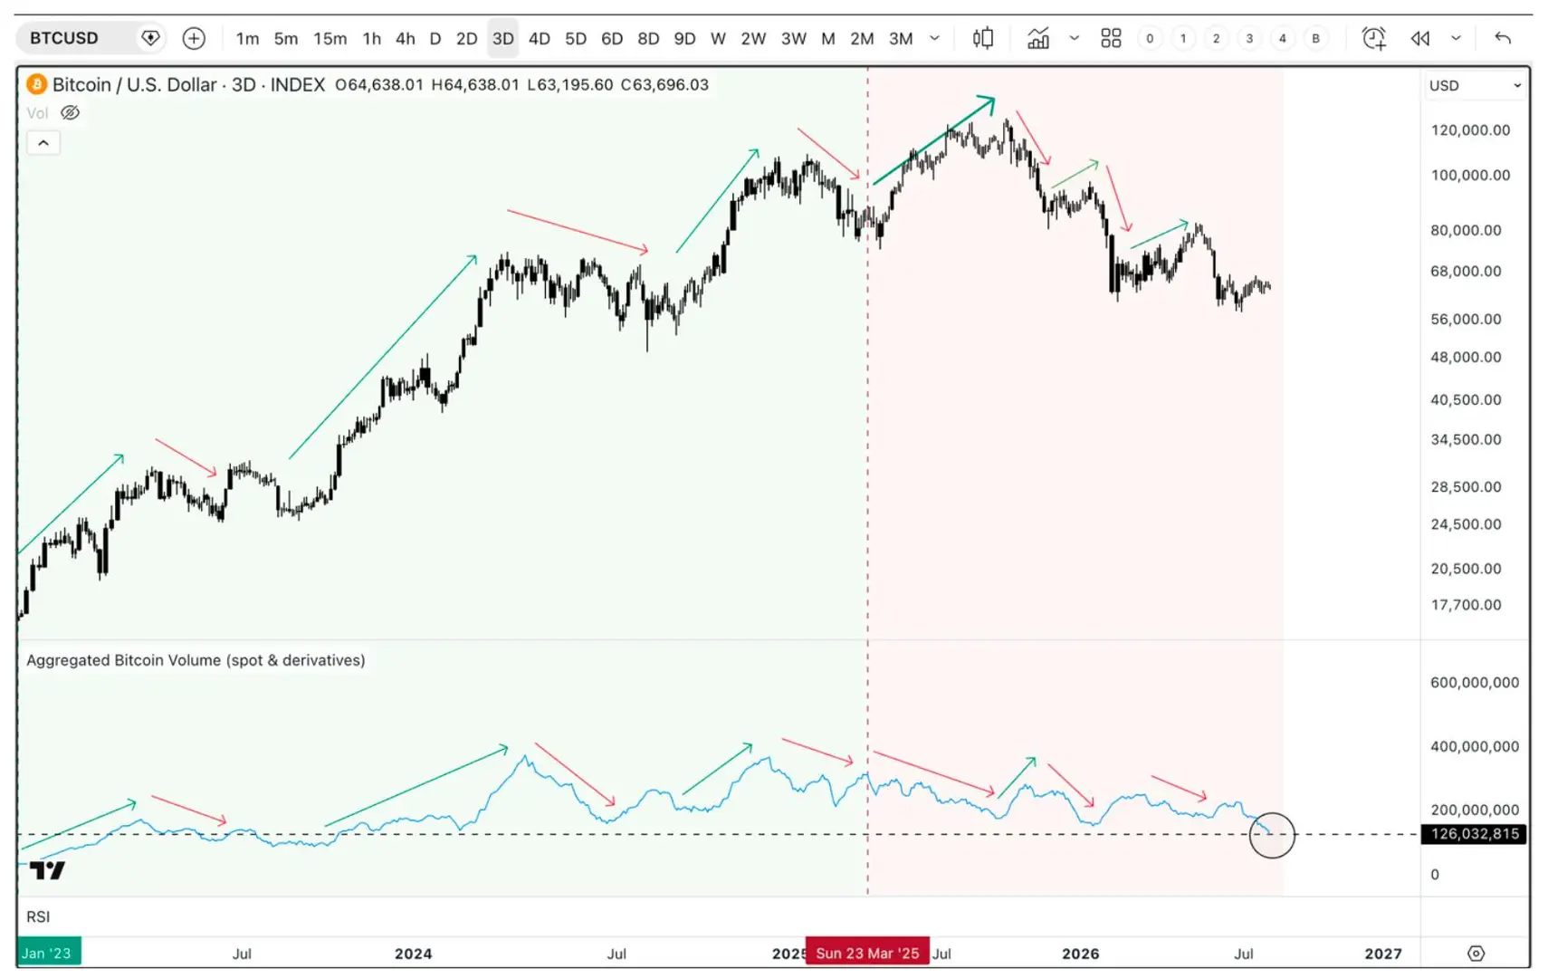Collapse the indicator legend chevron

click(43, 143)
